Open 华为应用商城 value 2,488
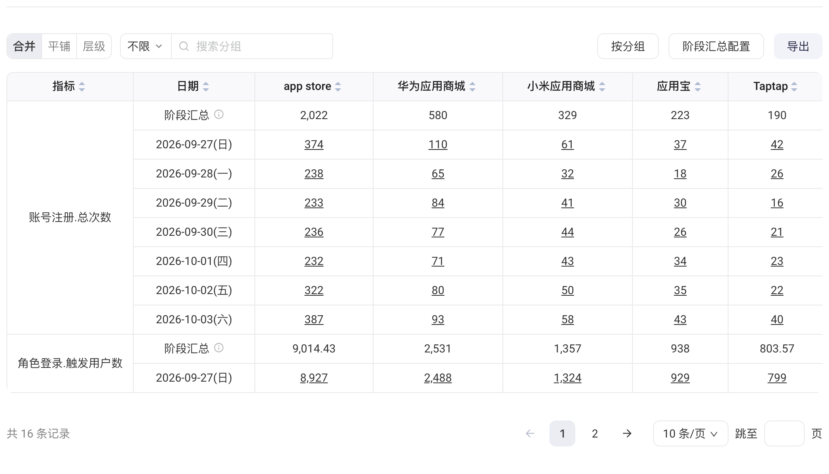The width and height of the screenshot is (829, 474). [438, 378]
